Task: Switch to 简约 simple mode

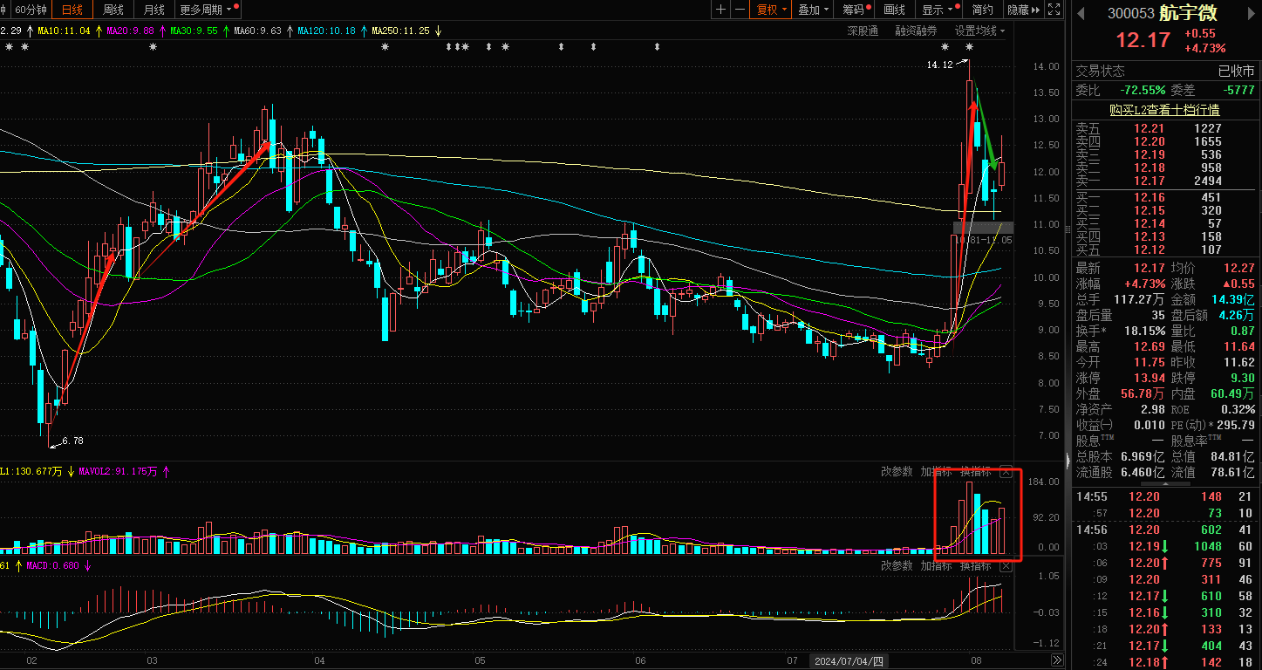Action: [x=982, y=10]
